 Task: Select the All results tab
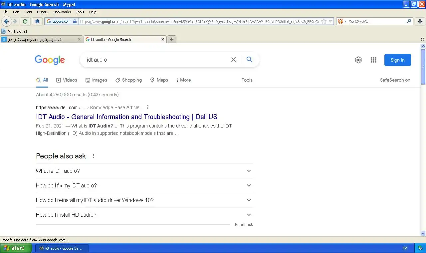42,80
